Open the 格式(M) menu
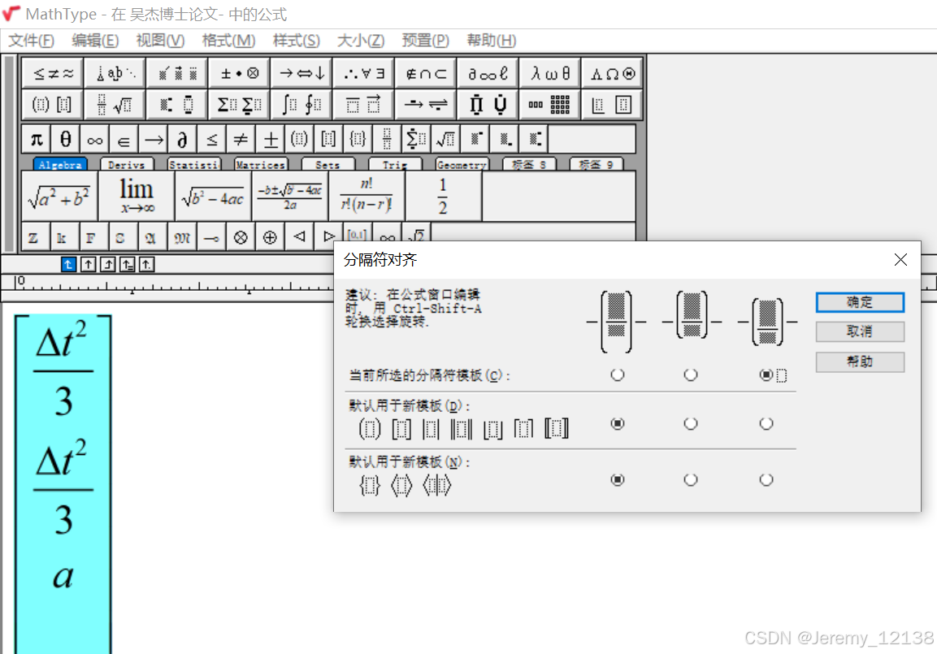The image size is (937, 654). click(x=228, y=41)
